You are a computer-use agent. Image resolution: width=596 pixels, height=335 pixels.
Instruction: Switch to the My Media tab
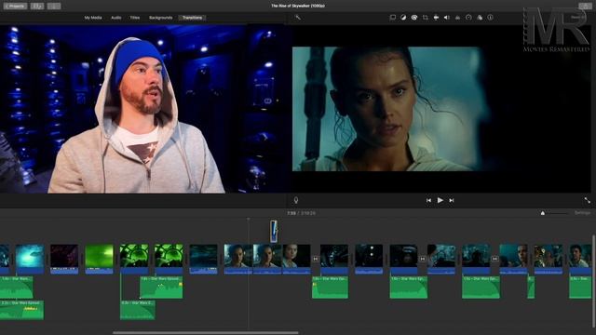[x=93, y=18]
